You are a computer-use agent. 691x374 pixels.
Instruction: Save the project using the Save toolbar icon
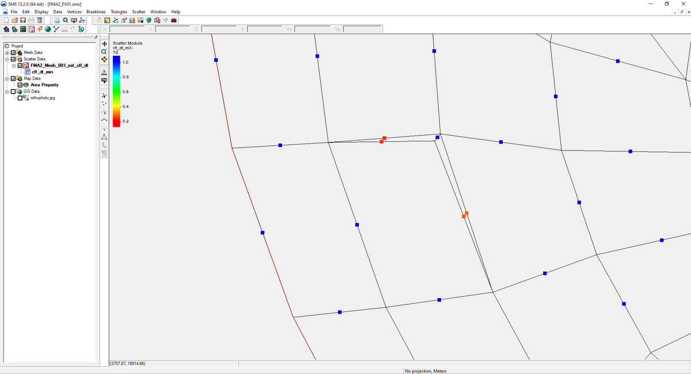(22, 20)
